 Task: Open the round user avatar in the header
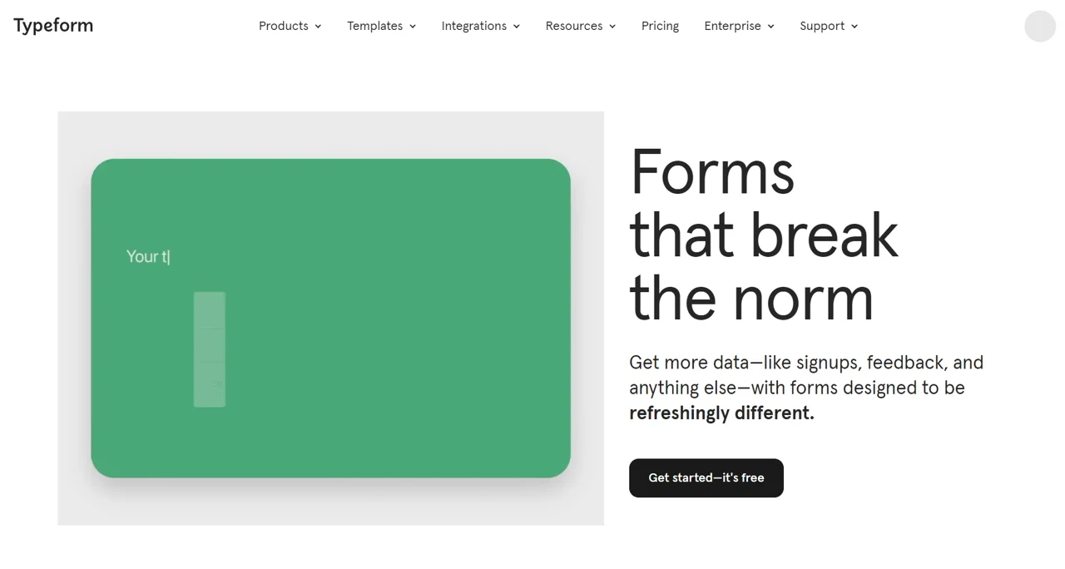pos(1040,26)
